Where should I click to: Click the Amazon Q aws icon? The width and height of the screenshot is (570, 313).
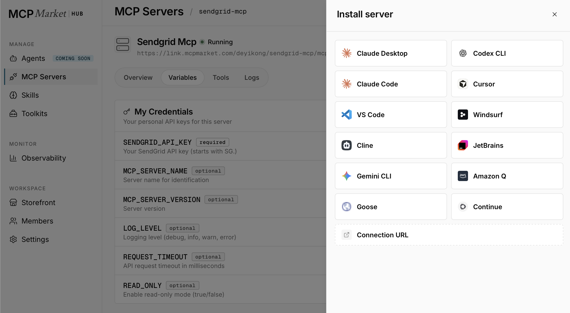463,176
